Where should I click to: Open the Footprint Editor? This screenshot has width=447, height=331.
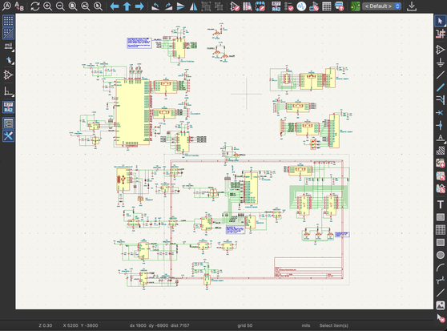[x=260, y=6]
